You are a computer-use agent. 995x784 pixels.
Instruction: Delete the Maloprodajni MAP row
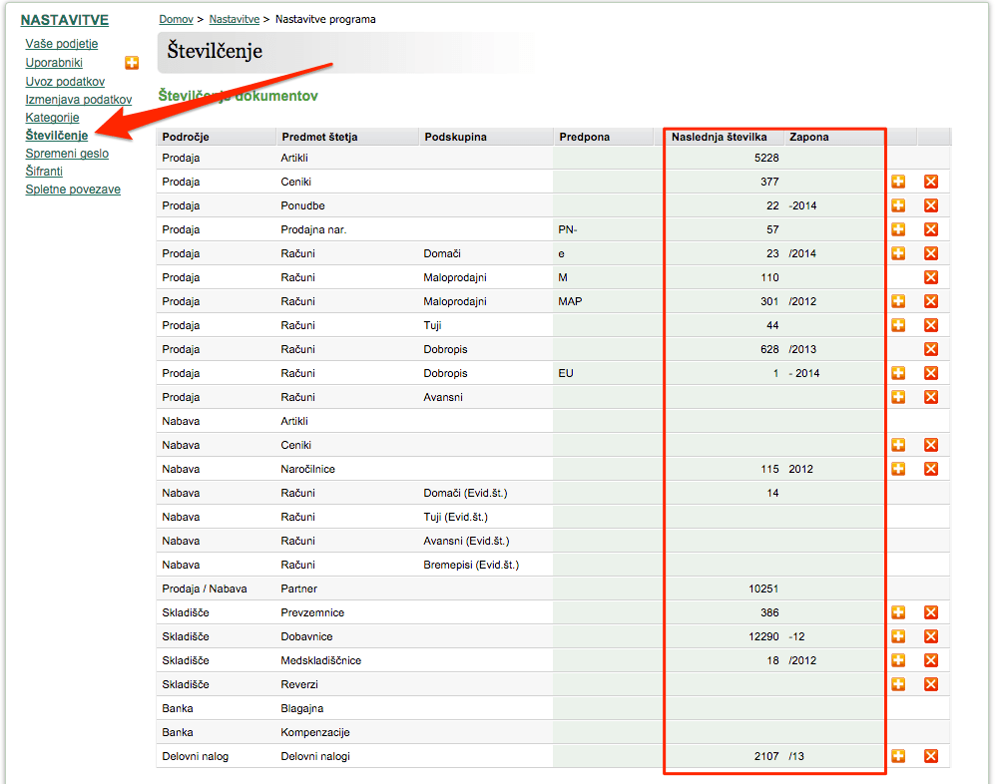click(x=931, y=301)
